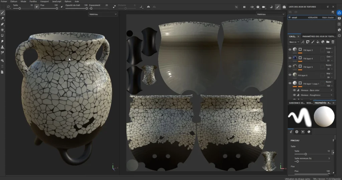Screen dimensions: 342x180
Task: Click the camera screenshot icon
Action: tap(284, 7)
